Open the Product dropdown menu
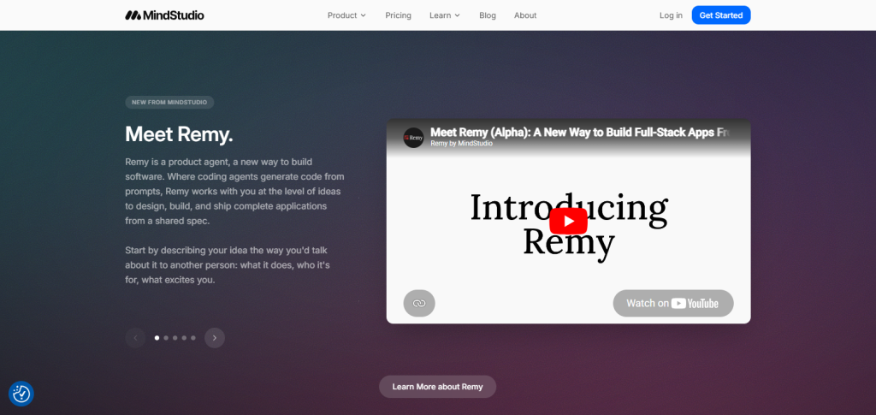Viewport: 876px width, 415px height. pos(346,15)
